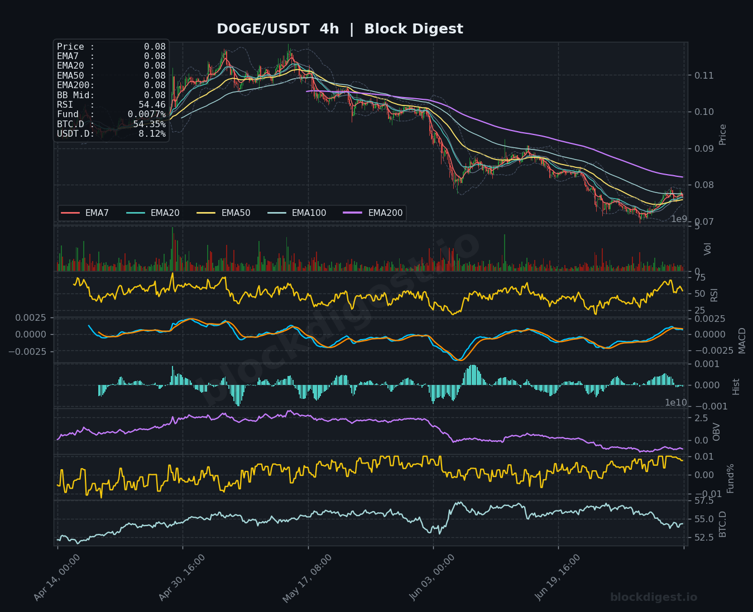Click the EMA200 legend entry
Viewport: 753px width, 612px height.
[373, 213]
